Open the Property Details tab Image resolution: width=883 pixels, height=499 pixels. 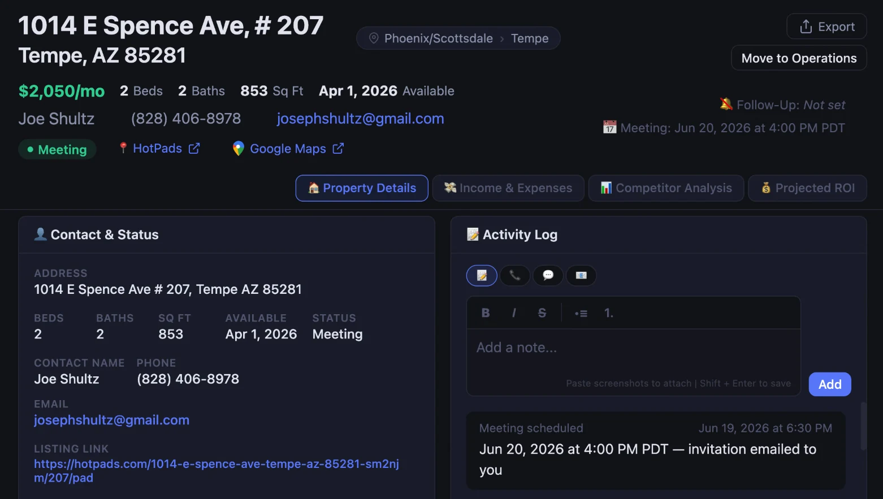tap(362, 188)
